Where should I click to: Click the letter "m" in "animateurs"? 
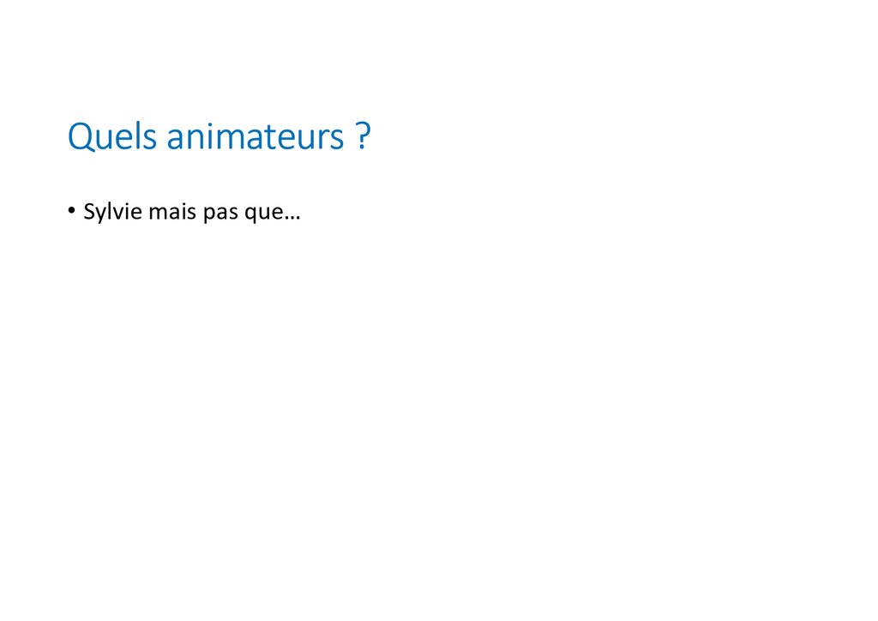227,139
